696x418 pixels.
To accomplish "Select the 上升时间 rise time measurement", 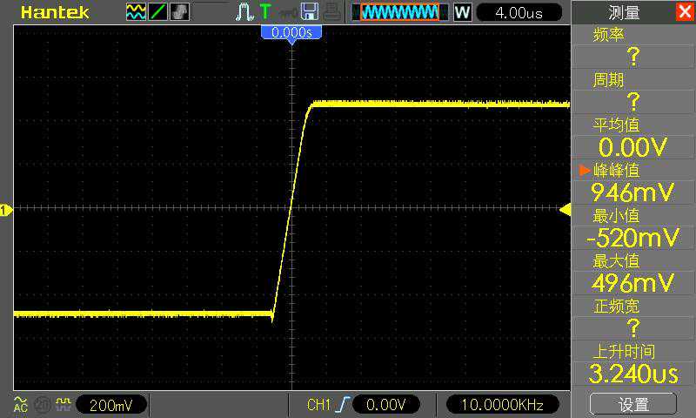I will [x=632, y=364].
